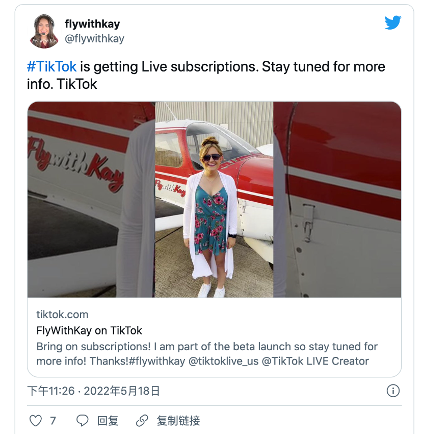This screenshot has width=423, height=434.
Task: Click the copy link chain icon
Action: pos(142,421)
